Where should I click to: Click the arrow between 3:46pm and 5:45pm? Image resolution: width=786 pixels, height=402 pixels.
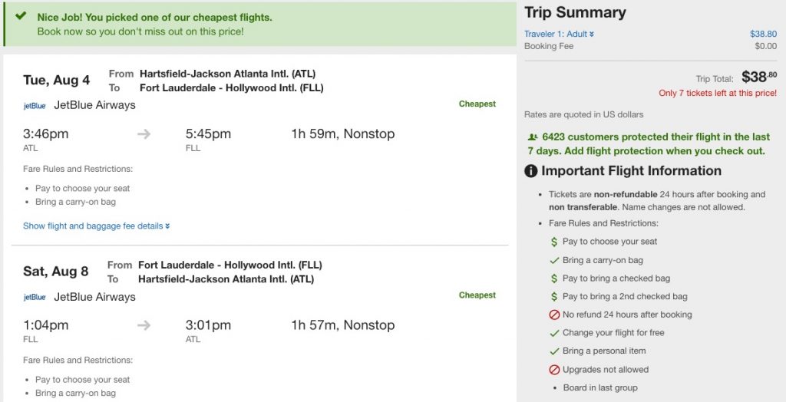click(x=144, y=134)
